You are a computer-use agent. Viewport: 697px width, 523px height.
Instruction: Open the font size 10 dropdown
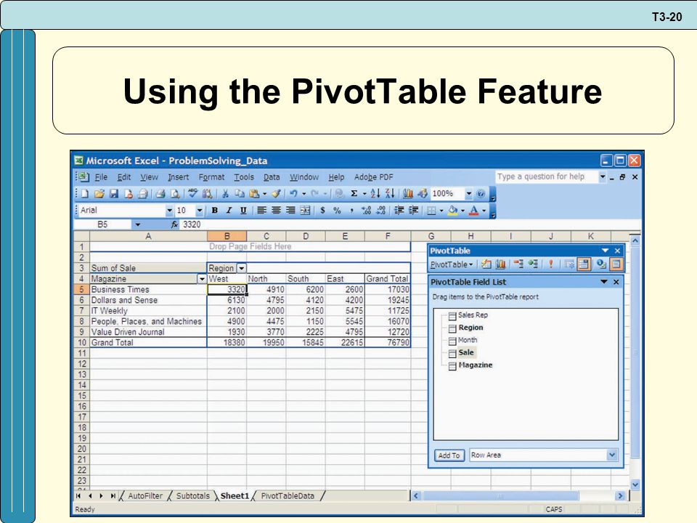click(200, 211)
